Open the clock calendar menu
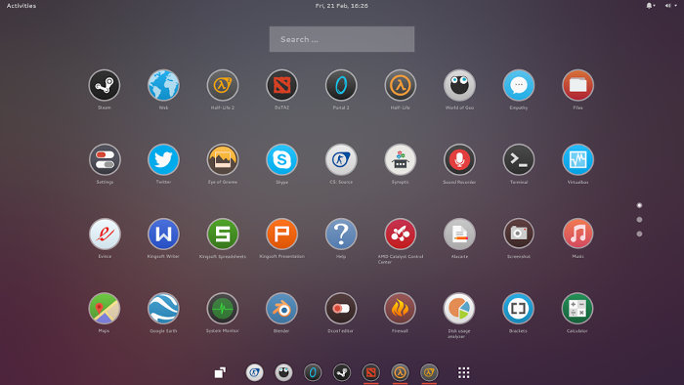The image size is (684, 385). 342,6
